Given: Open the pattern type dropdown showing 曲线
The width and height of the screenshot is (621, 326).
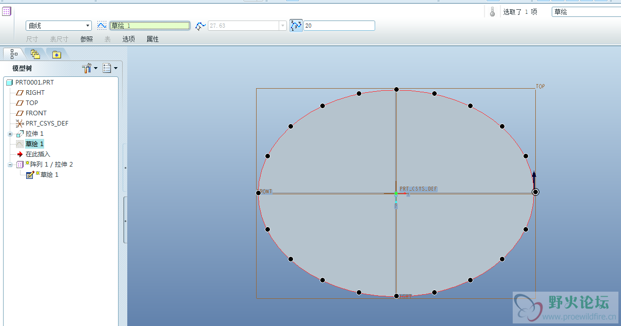Looking at the screenshot, I should coord(59,26).
